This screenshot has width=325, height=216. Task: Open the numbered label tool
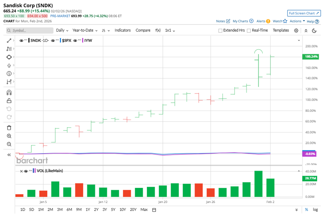tap(9, 74)
